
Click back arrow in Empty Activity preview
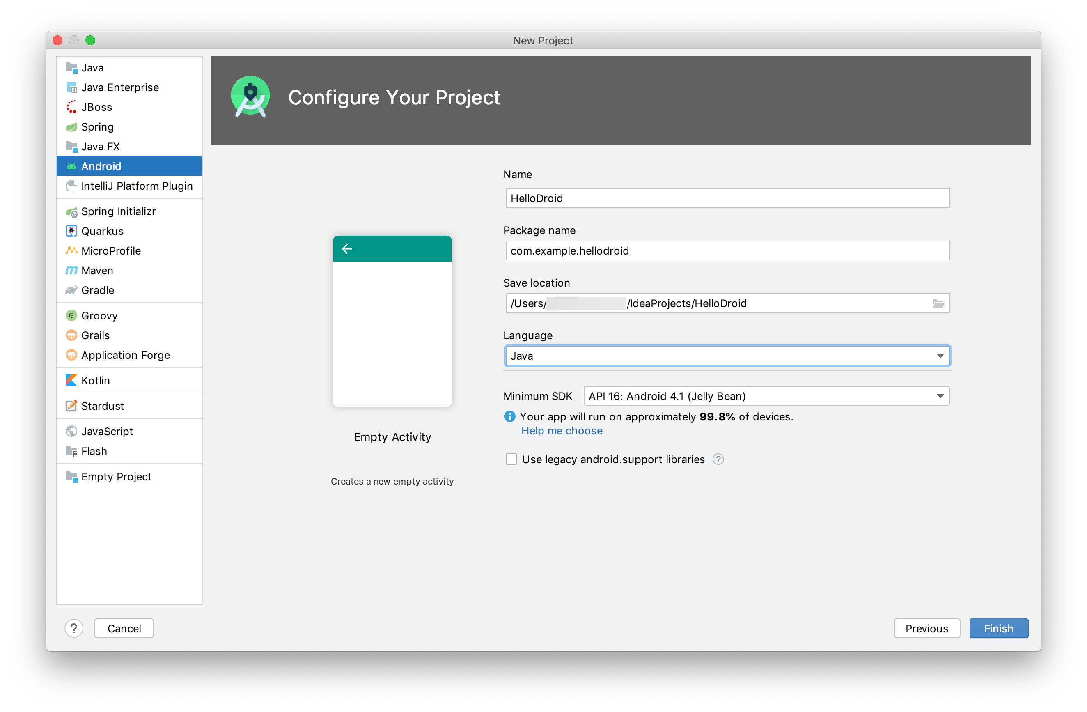coord(347,249)
